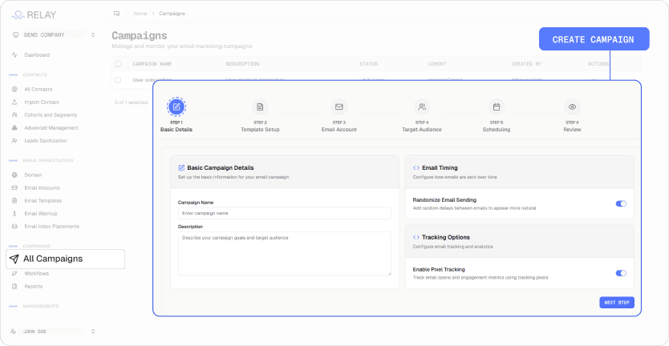
Task: Disable Randomize Email Sending toggle
Action: click(x=621, y=203)
